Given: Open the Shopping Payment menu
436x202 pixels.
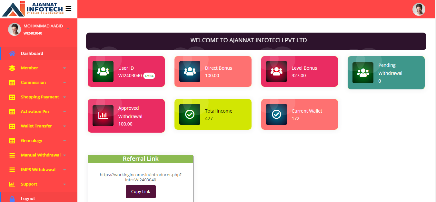Looking at the screenshot, I should pos(40,97).
